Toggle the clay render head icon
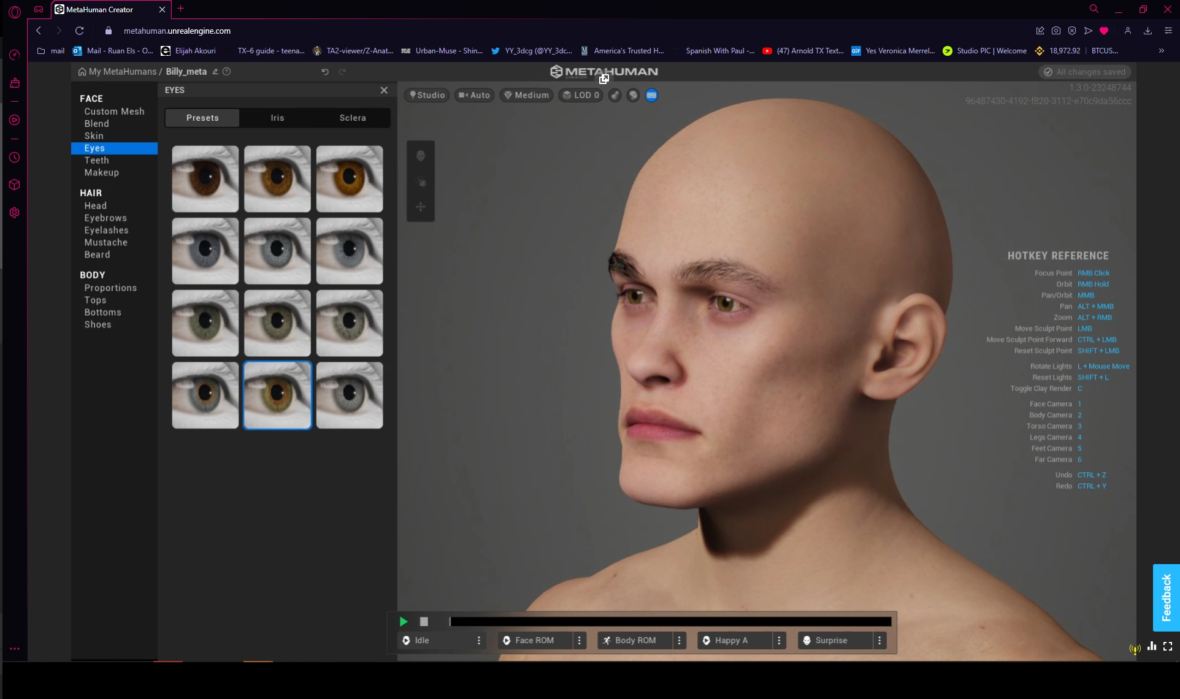This screenshot has height=699, width=1180. [x=633, y=95]
